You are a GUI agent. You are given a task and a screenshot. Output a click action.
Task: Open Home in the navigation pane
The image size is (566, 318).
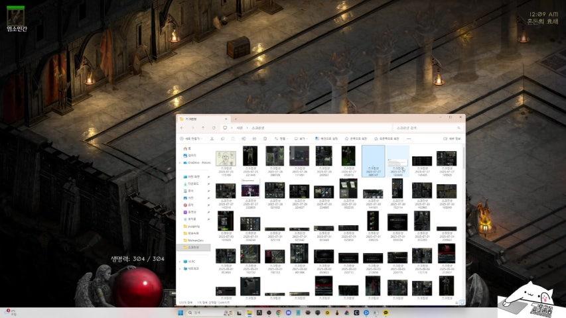click(188, 148)
